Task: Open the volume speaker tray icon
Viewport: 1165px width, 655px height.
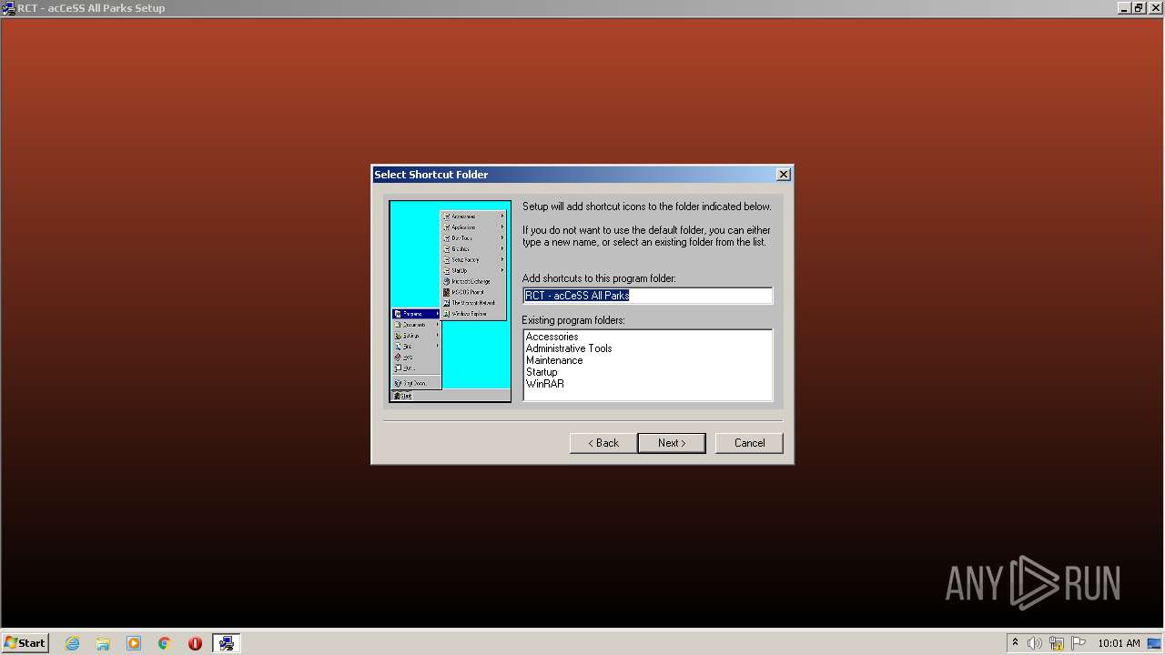Action: 1035,643
